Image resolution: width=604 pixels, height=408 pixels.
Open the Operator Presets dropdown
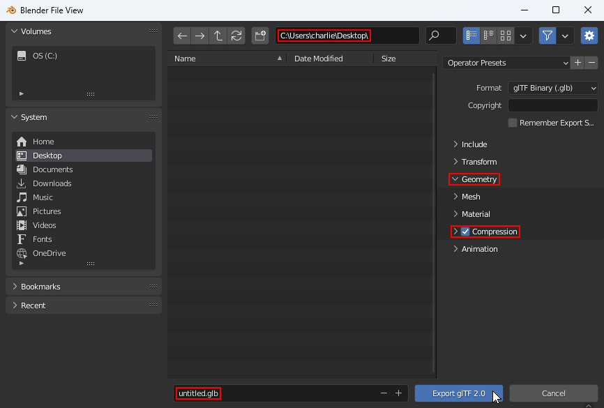point(506,63)
